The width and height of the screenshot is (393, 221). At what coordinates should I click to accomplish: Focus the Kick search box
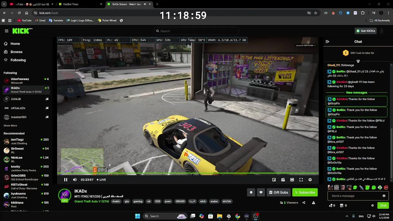(196, 31)
